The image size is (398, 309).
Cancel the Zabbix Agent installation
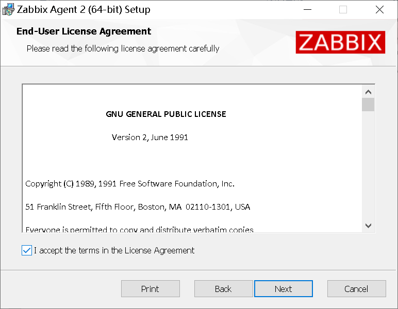coord(356,289)
